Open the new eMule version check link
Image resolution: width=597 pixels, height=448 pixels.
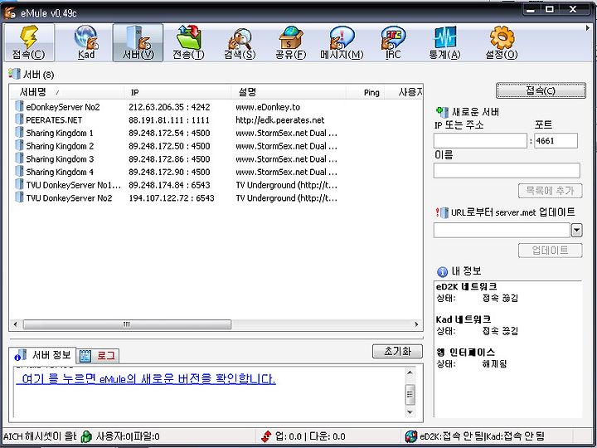point(146,378)
